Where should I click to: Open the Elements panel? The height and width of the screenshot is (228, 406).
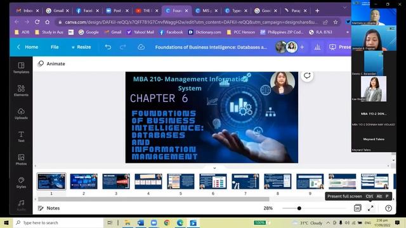[21, 91]
